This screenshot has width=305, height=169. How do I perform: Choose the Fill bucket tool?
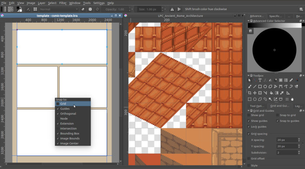pos(271,93)
